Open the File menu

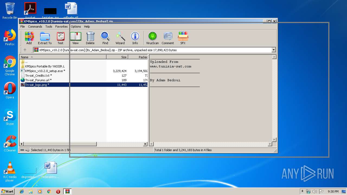pos(23,27)
